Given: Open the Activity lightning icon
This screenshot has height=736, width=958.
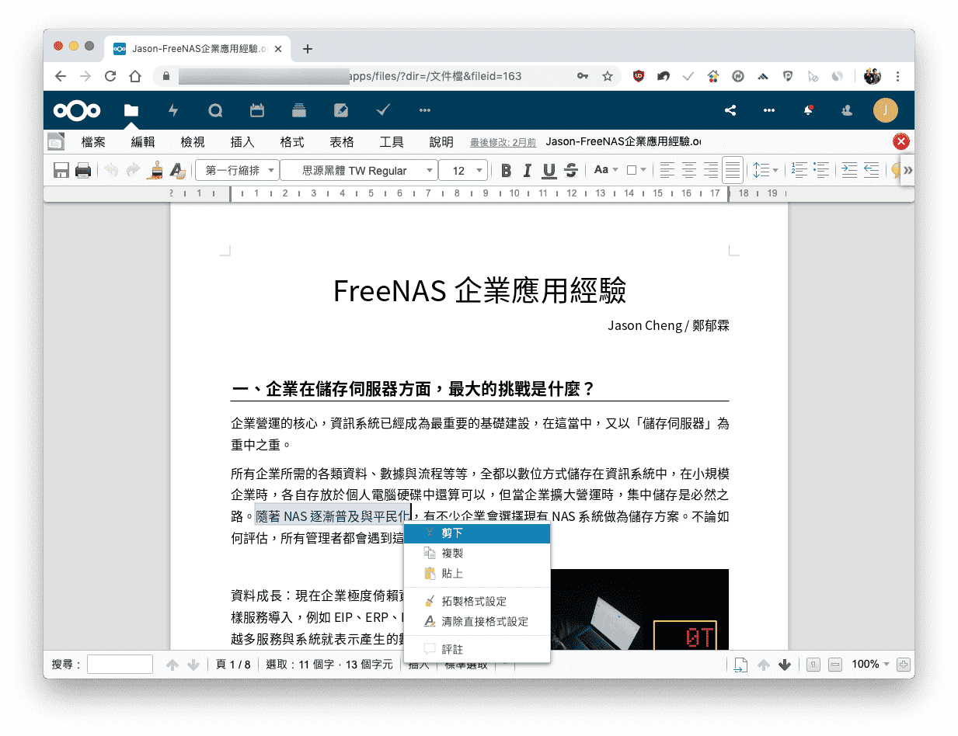Looking at the screenshot, I should (x=173, y=110).
